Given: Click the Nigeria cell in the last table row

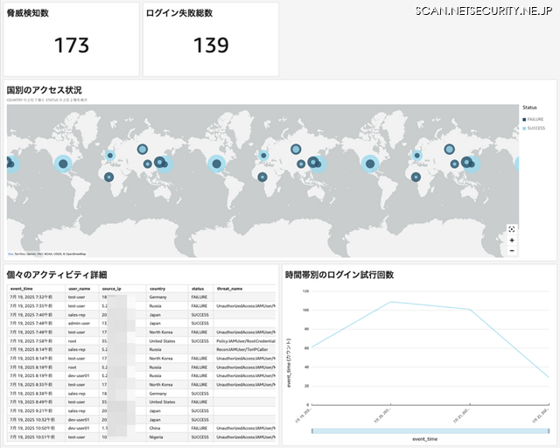Looking at the screenshot, I should pos(158,435).
